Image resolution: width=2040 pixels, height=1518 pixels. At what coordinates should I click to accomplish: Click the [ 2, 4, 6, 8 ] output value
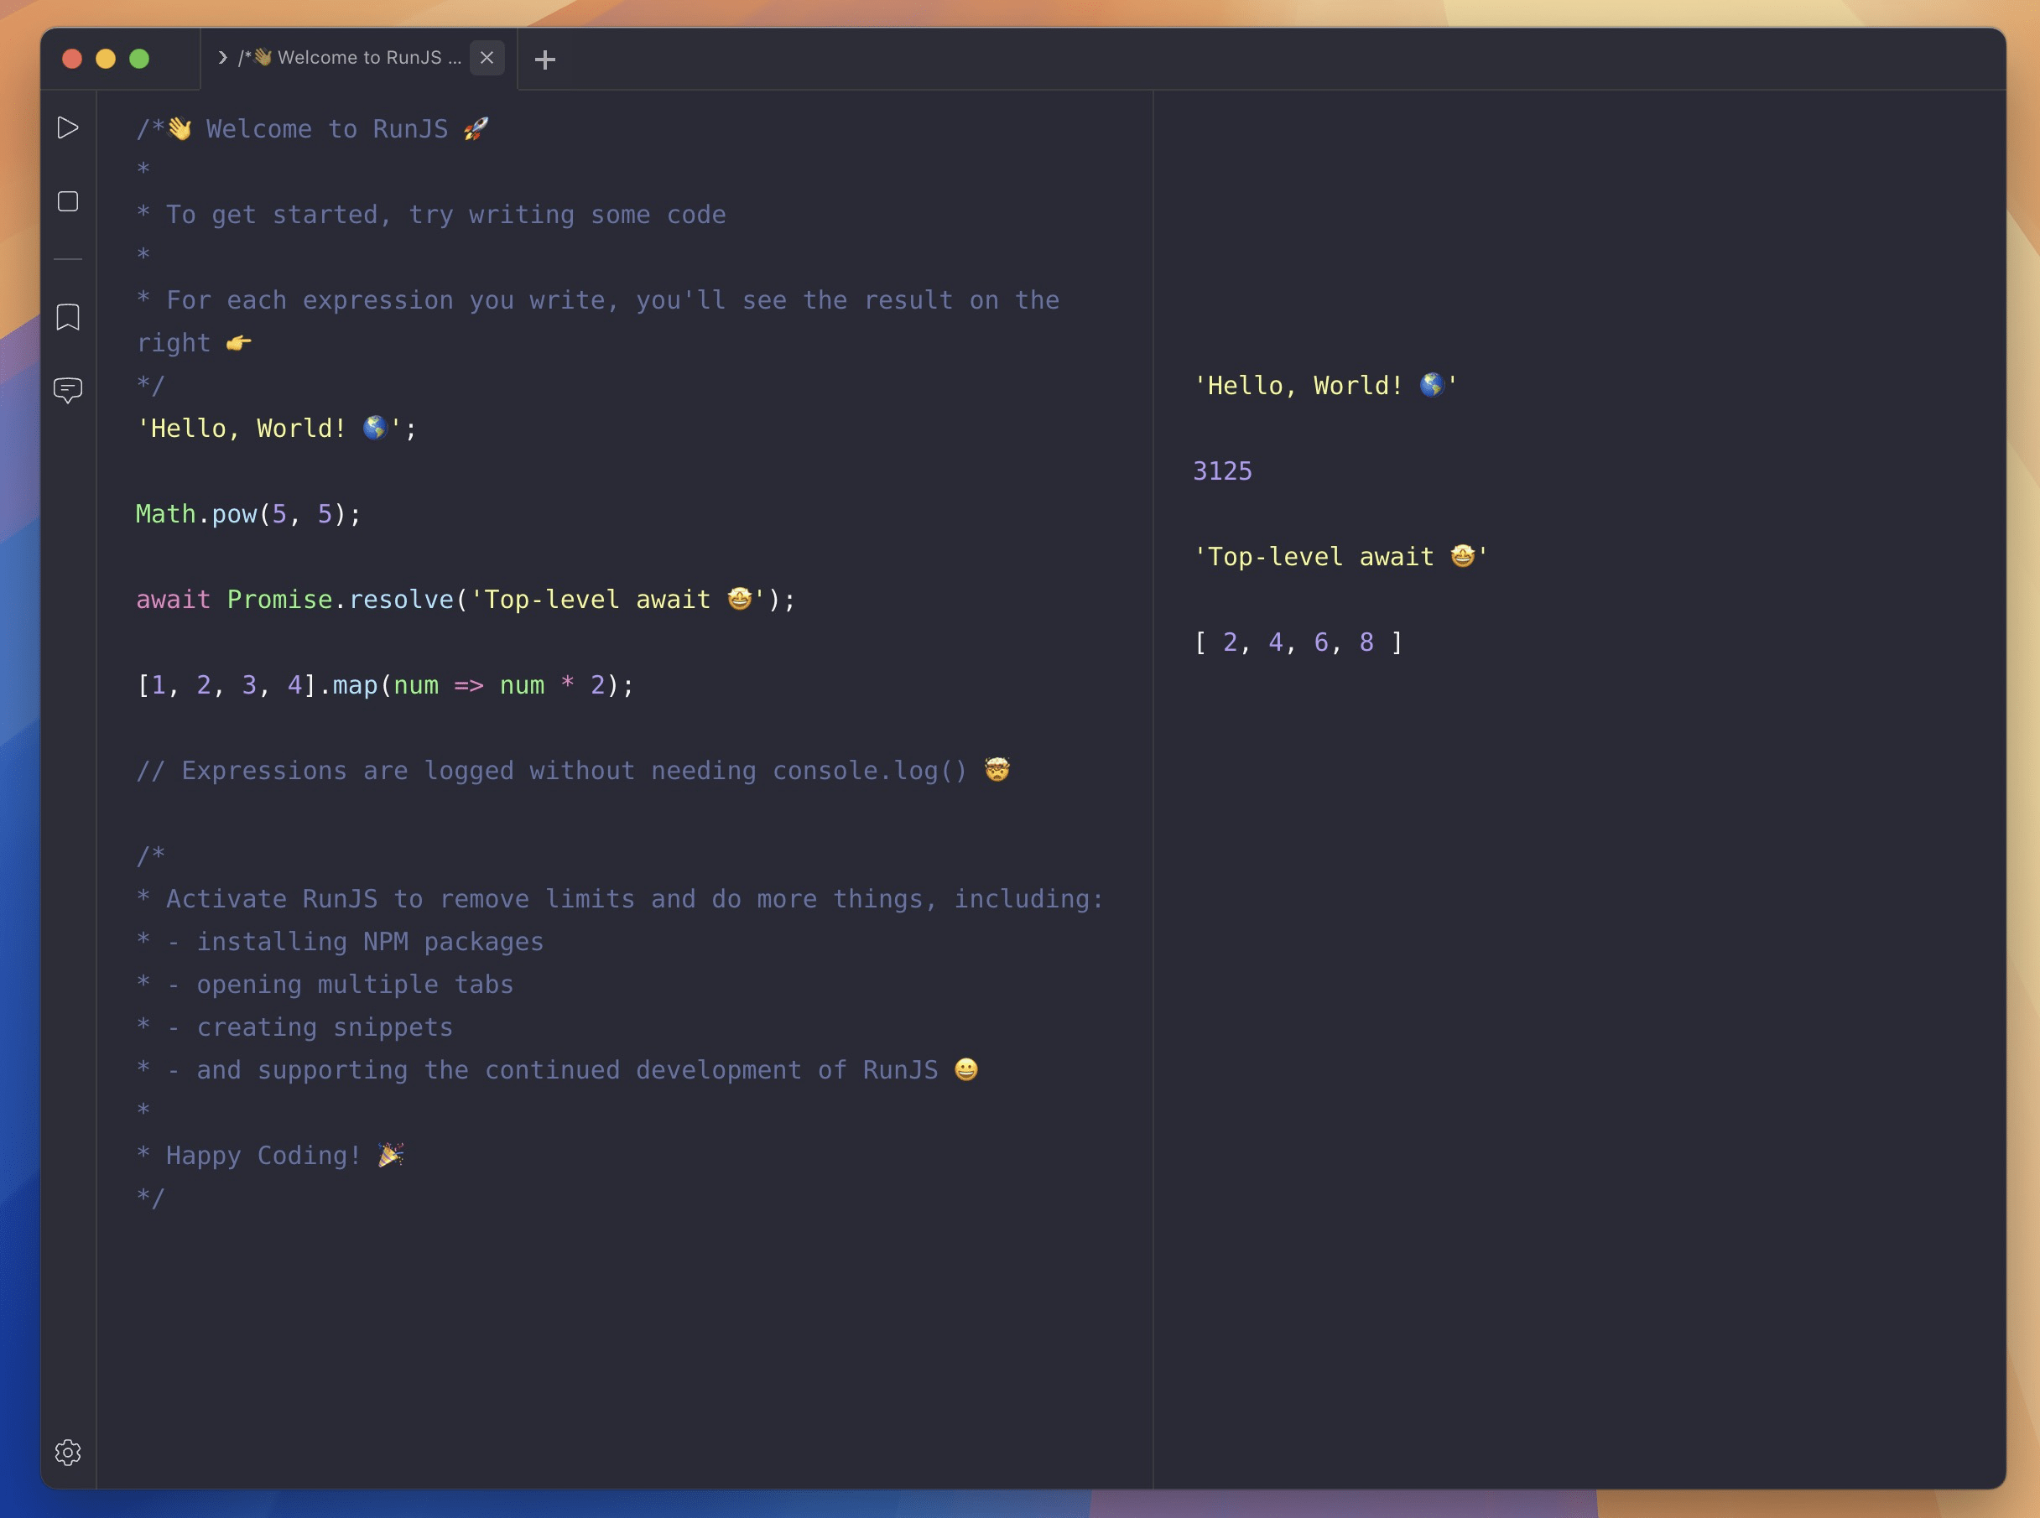click(x=1297, y=642)
